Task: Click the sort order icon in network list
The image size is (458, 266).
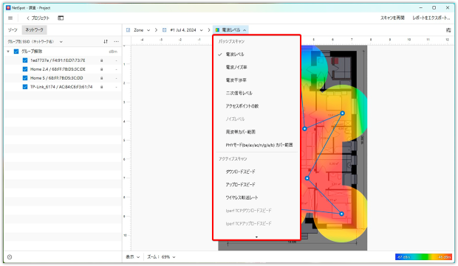Action: pos(106,42)
